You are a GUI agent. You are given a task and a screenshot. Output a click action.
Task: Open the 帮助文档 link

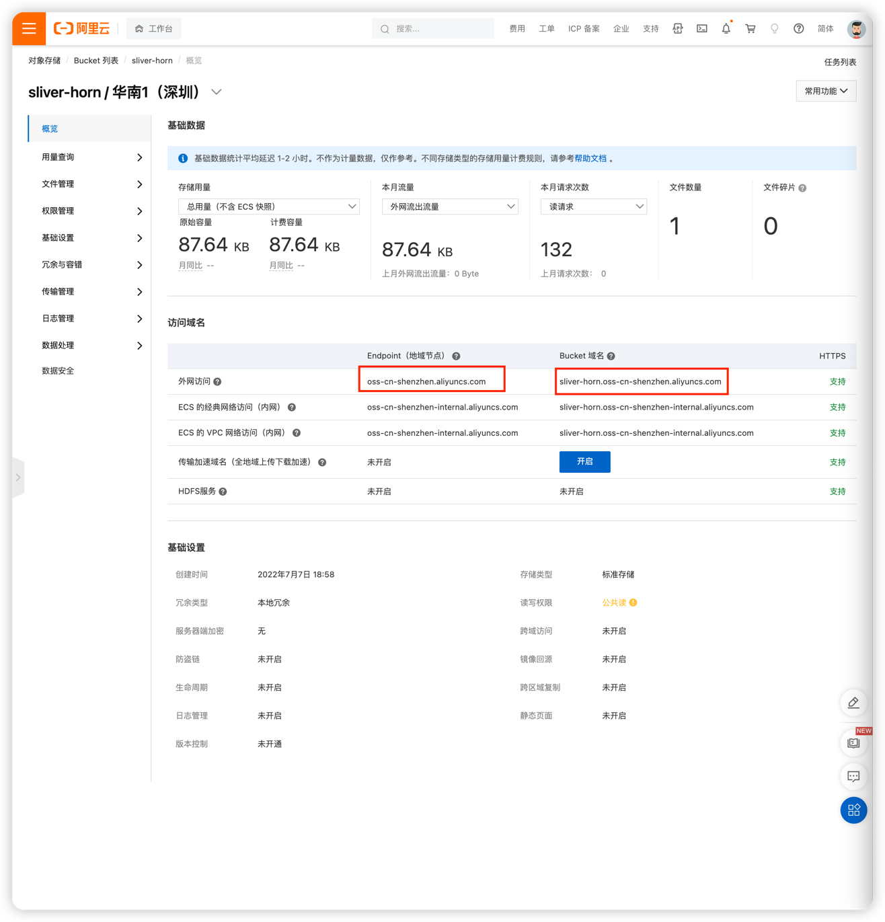[x=590, y=159]
